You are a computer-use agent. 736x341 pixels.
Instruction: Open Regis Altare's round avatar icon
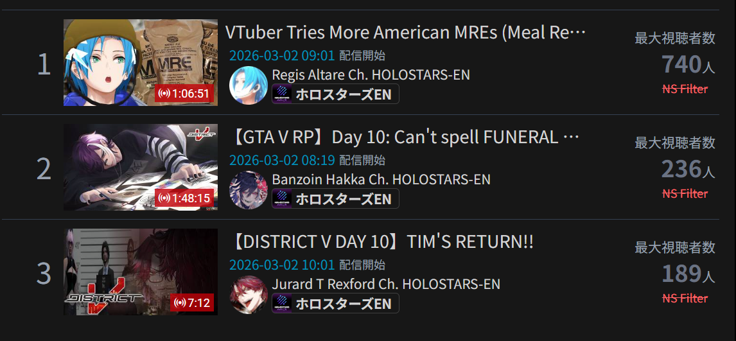click(x=249, y=85)
